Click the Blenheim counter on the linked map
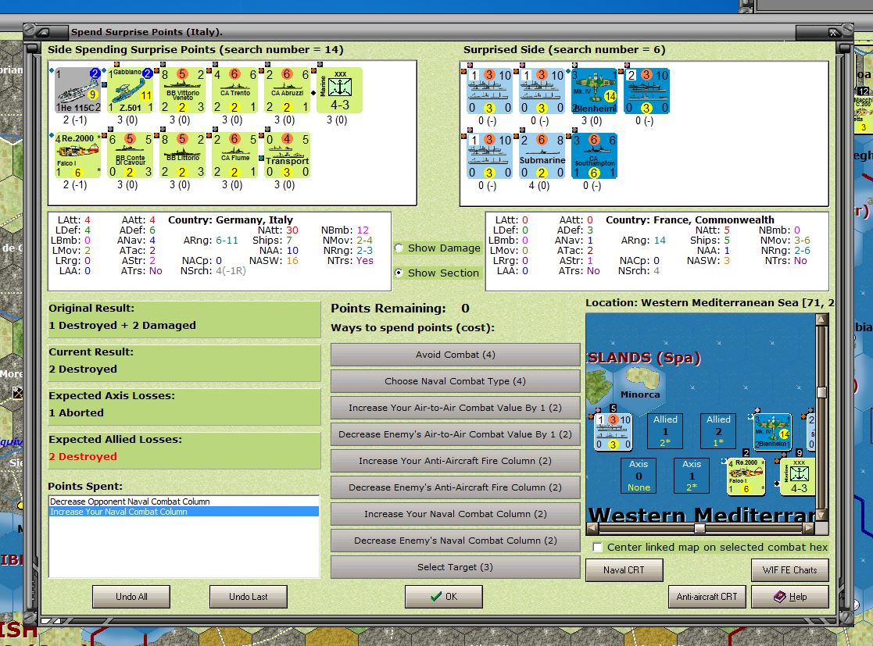The image size is (873, 646). tap(773, 432)
